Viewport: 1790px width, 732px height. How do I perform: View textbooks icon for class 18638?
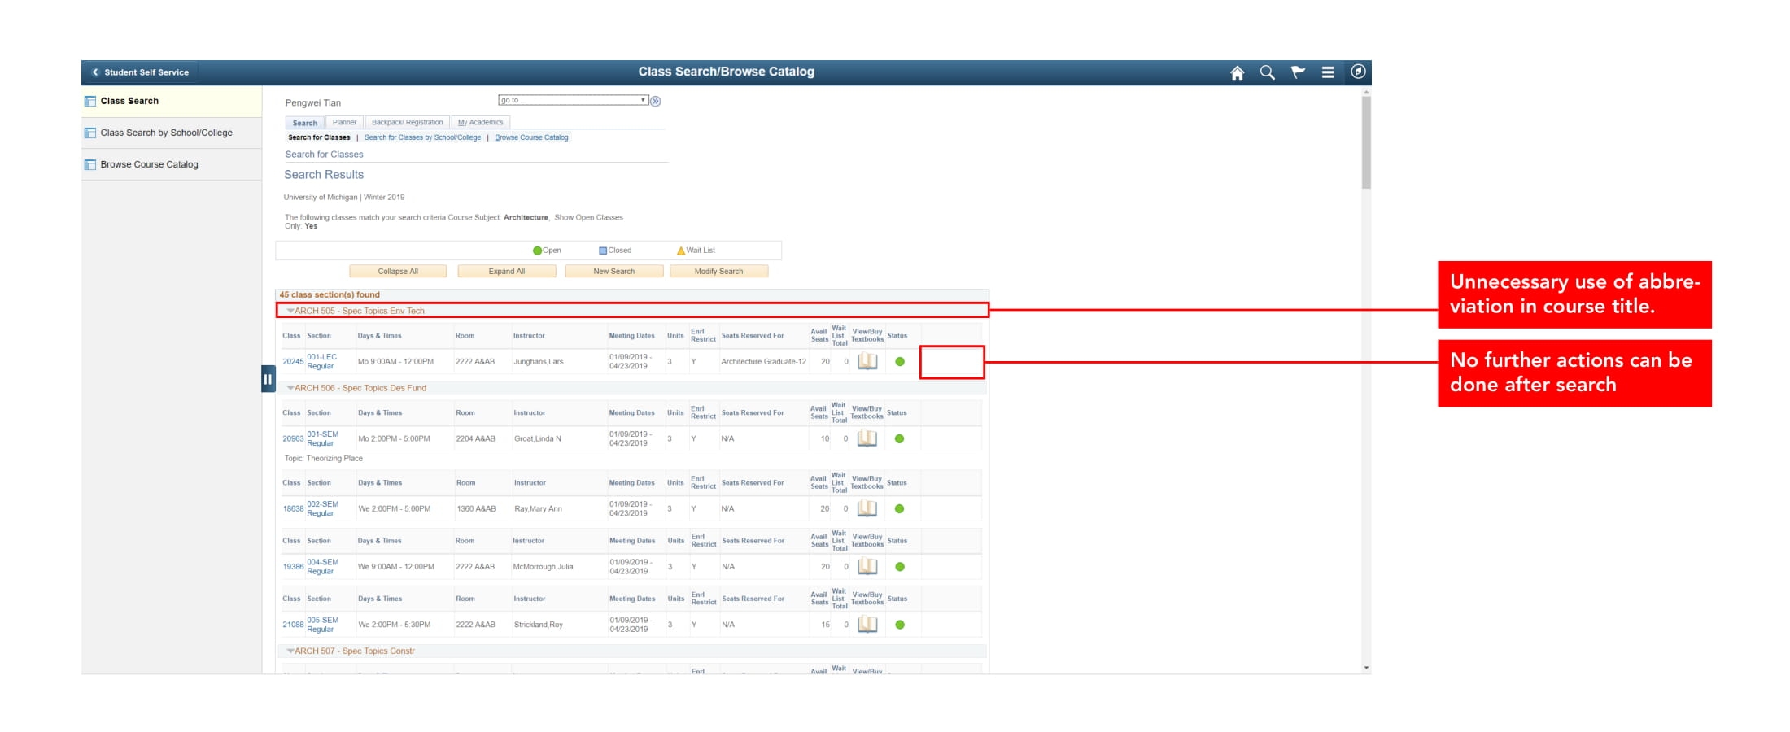pos(867,508)
